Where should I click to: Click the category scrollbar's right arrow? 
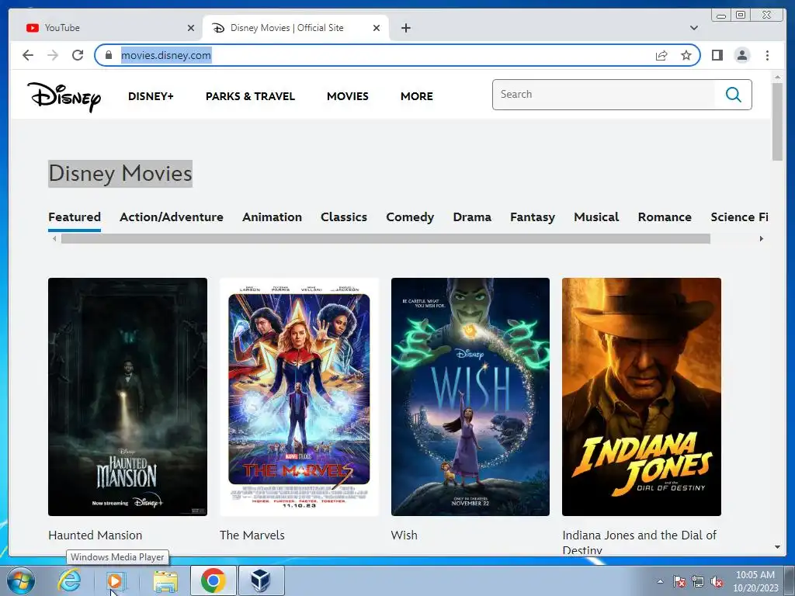[761, 239]
